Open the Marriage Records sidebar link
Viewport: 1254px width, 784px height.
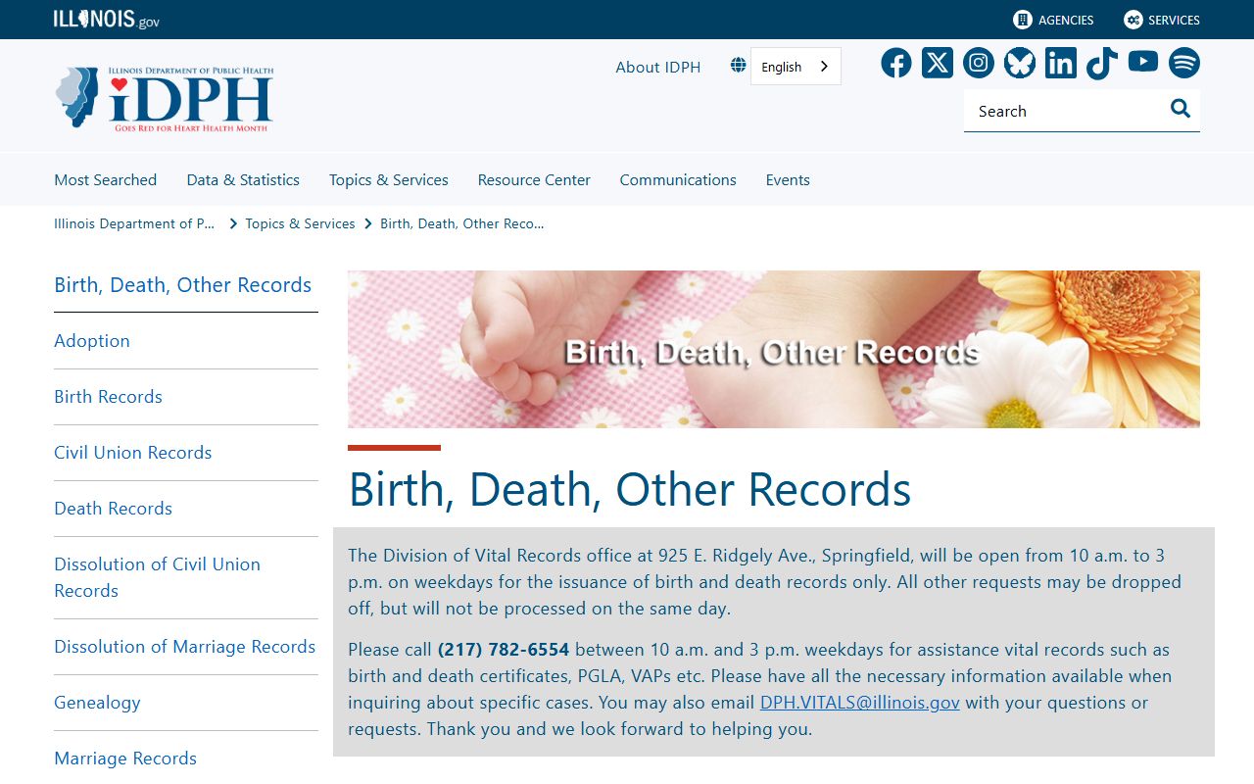point(125,759)
